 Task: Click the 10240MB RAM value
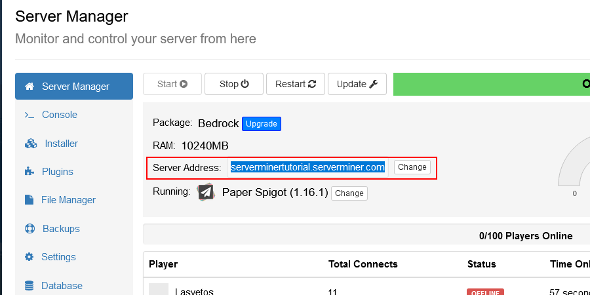tap(205, 146)
